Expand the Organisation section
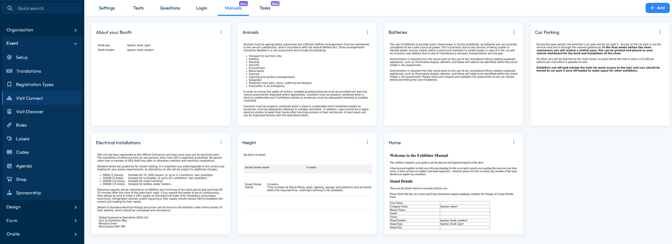This screenshot has height=244, width=672. point(42,30)
